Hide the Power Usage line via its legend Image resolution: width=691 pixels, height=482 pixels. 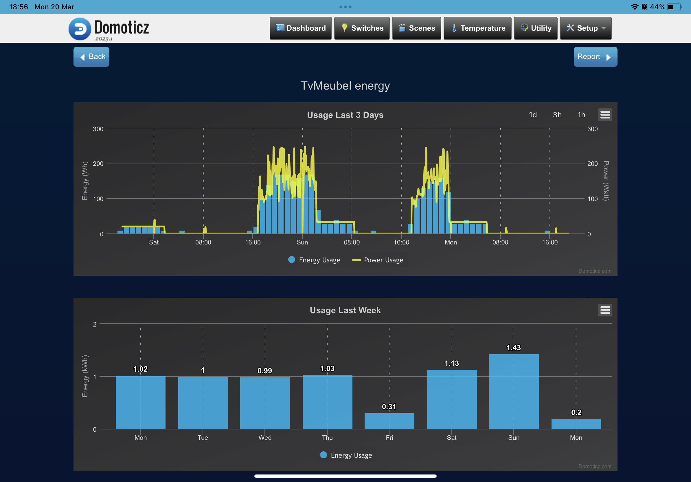(378, 259)
